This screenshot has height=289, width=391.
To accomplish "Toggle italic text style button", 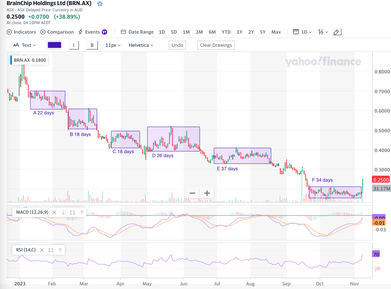I will pyautogui.click(x=74, y=45).
